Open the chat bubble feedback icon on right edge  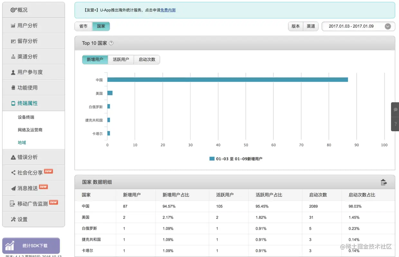tap(395, 110)
